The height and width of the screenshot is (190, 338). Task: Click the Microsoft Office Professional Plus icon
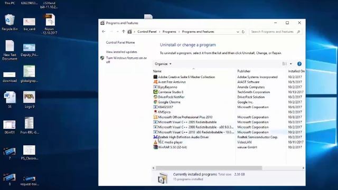click(x=155, y=117)
